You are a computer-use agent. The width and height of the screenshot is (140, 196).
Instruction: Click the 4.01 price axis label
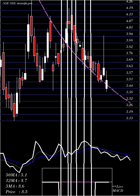(x=129, y=27)
